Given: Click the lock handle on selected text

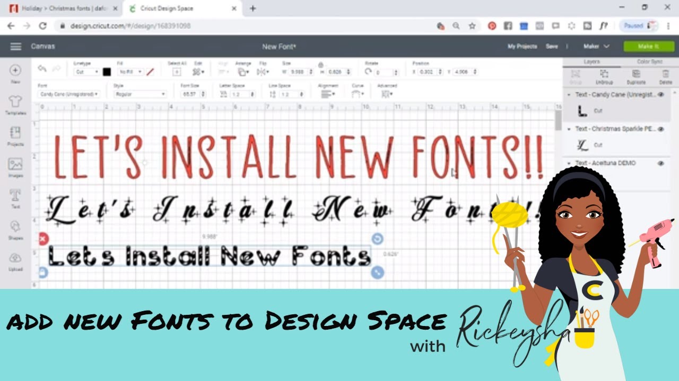Looking at the screenshot, I should (42, 273).
